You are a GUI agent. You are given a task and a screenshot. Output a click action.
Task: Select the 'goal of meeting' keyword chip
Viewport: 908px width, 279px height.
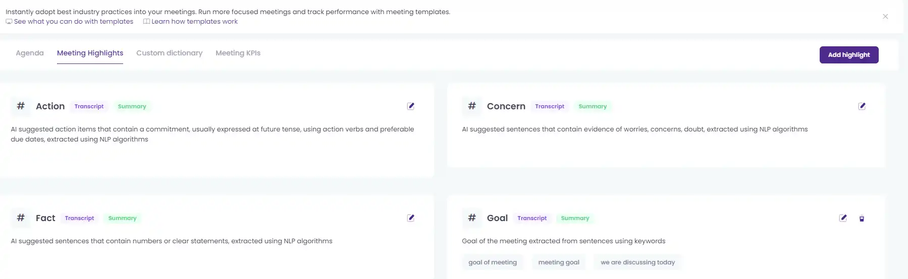pyautogui.click(x=493, y=262)
